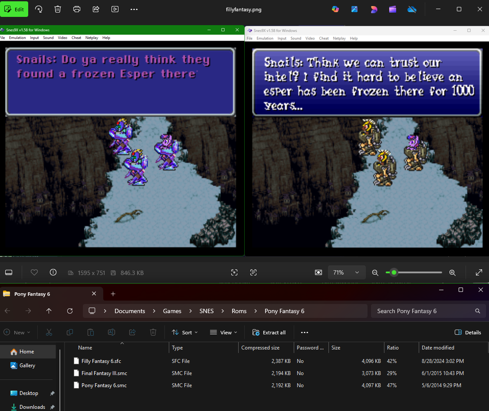Zoom out with the minus magnifier

click(x=375, y=273)
